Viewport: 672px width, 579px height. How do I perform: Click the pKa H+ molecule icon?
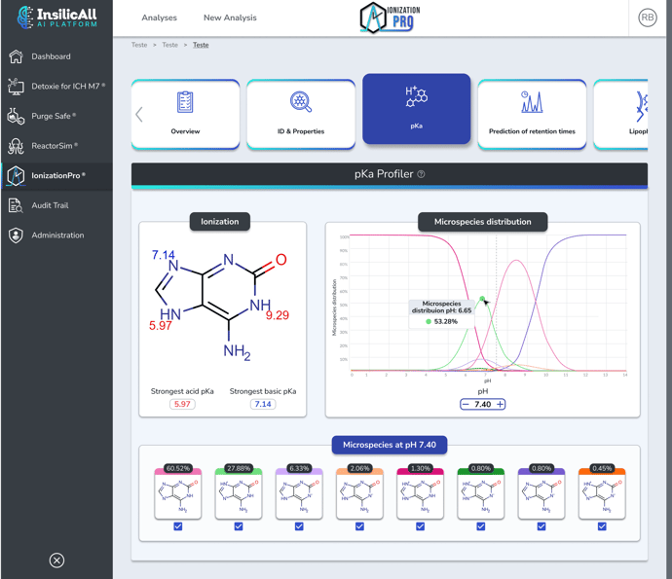(x=416, y=96)
